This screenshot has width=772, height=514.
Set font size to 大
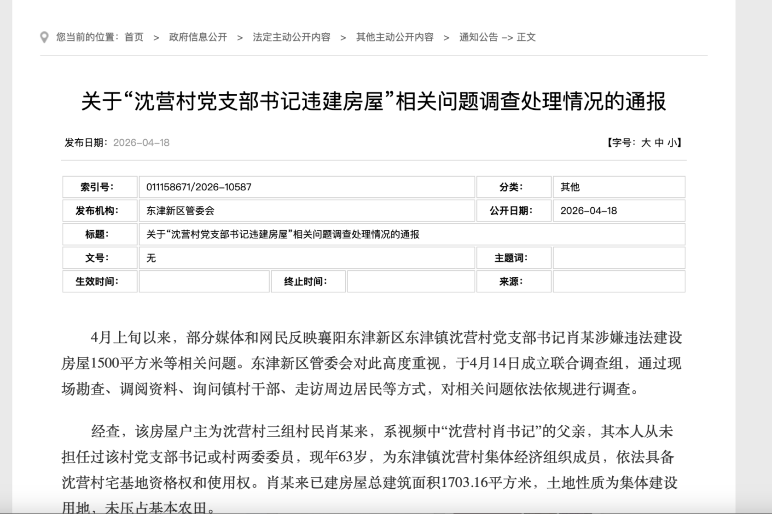tap(646, 143)
